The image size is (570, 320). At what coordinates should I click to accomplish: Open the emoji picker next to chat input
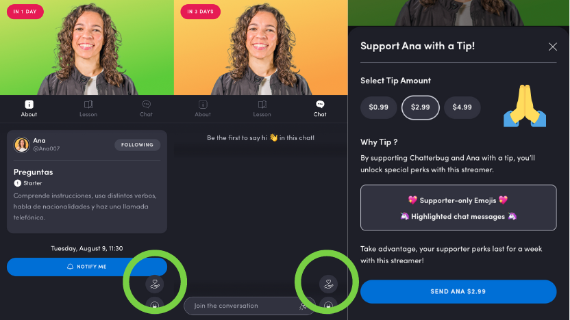[x=328, y=305]
